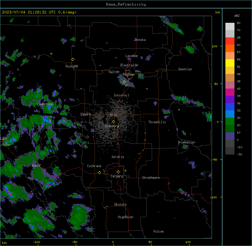
Task: Click the Calgary city label
Action: 117,176
